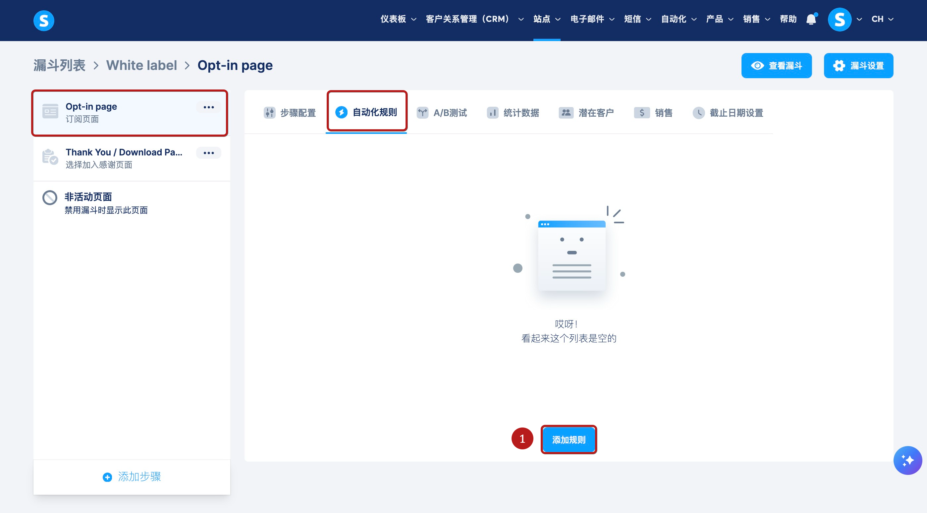Go back to 漏斗列表 breadcrumb link
Viewport: 927px width, 513px height.
(x=59, y=66)
